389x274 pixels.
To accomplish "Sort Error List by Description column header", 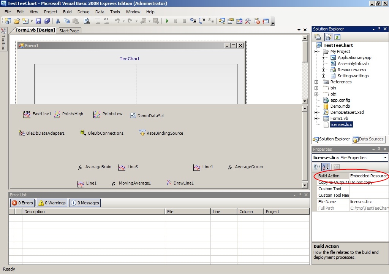I will (x=93, y=212).
